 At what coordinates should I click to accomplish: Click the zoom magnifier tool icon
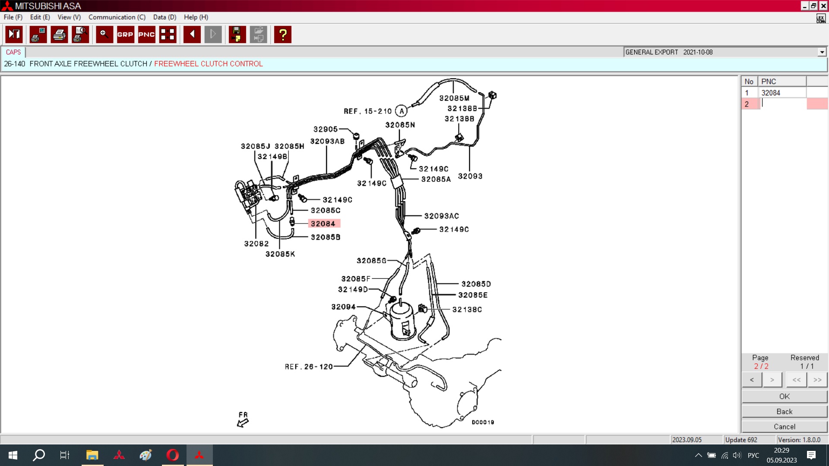pos(104,35)
